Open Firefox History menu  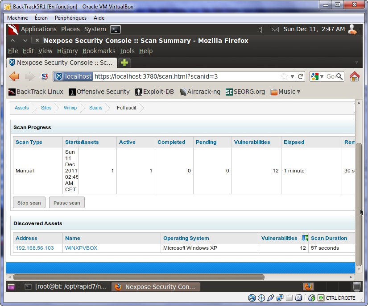tap(67, 51)
